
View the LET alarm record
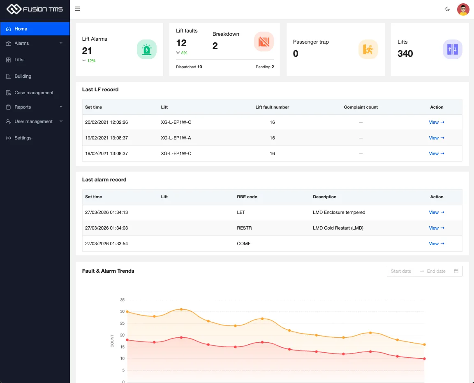[x=437, y=212]
